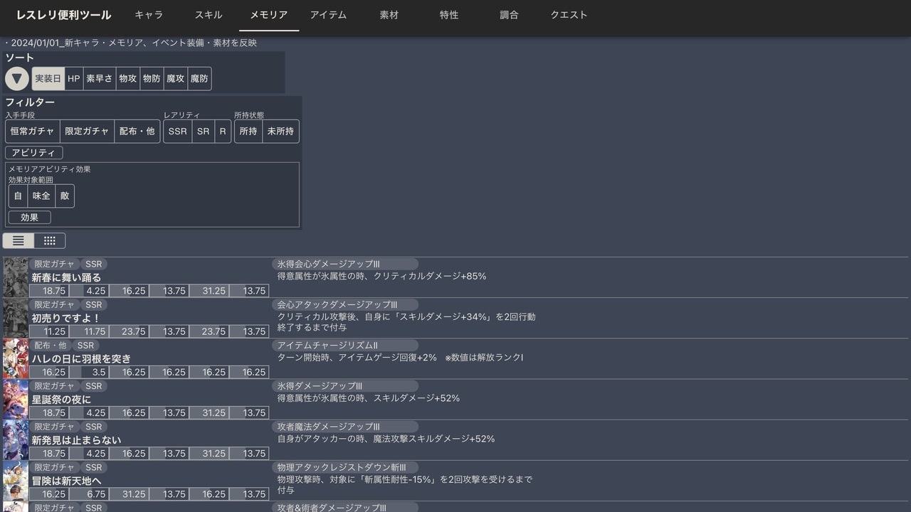This screenshot has height=512, width=911.
Task: Click ability tag 攻者魔法ダメージアップⅢ
Action: point(344,426)
